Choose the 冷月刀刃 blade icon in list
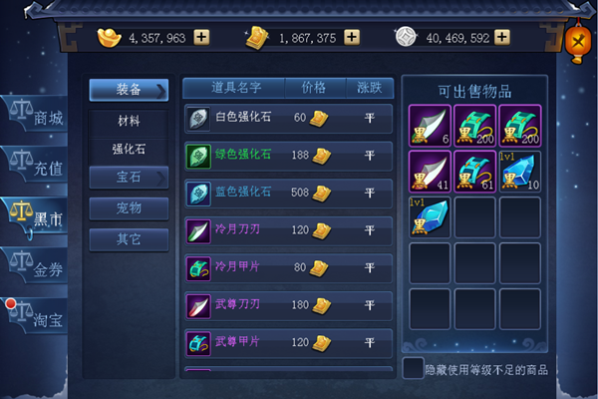Viewport: 598px width, 399px height. coord(198,231)
